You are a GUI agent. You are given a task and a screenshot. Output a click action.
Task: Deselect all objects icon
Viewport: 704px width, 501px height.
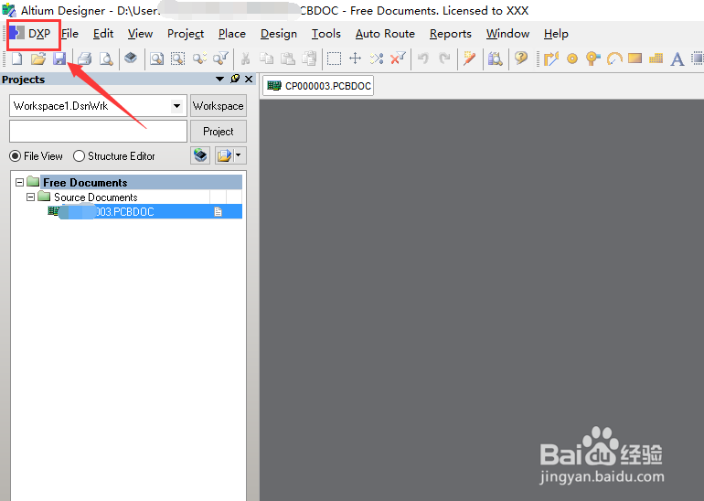point(377,59)
